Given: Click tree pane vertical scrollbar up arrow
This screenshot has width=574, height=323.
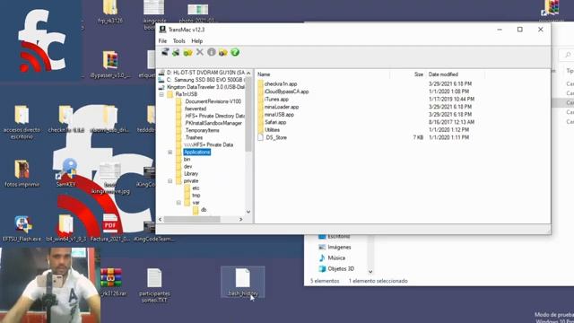Looking at the screenshot, I should coord(248,73).
